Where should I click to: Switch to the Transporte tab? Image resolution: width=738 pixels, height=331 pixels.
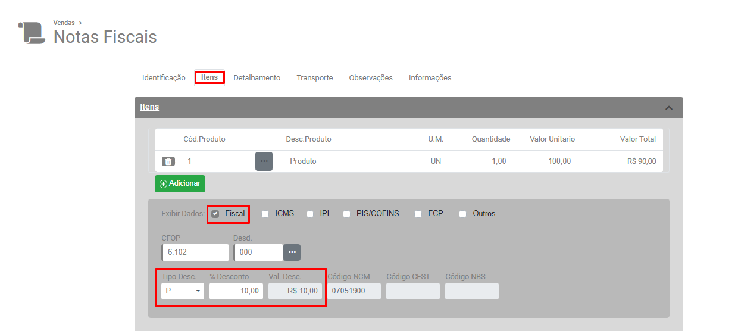coord(315,78)
